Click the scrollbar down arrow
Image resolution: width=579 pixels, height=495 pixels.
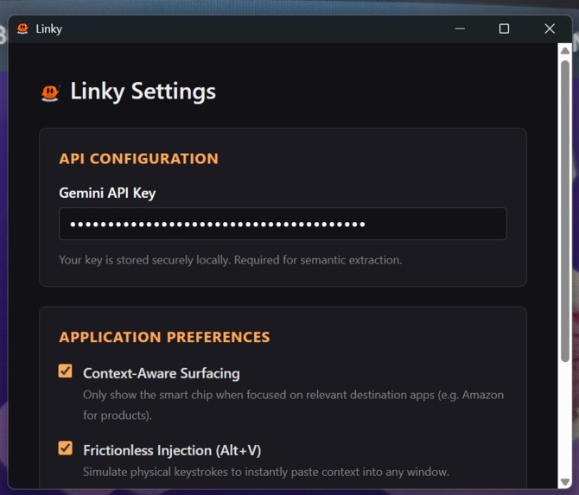pyautogui.click(x=565, y=482)
